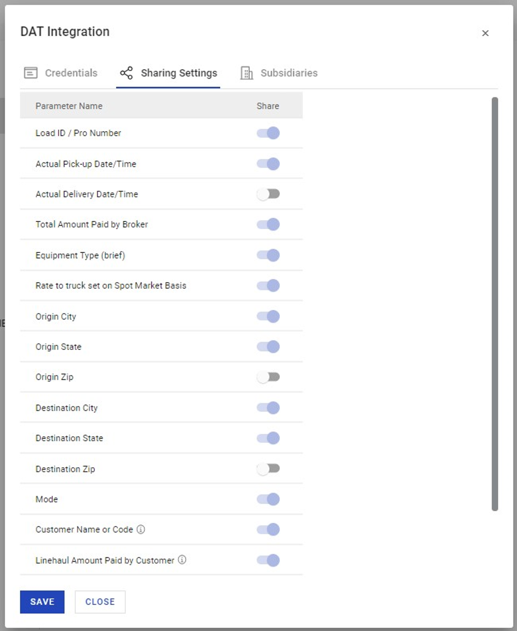The width and height of the screenshot is (517, 631).
Task: Enable Origin Zip sharing
Action: click(x=268, y=377)
